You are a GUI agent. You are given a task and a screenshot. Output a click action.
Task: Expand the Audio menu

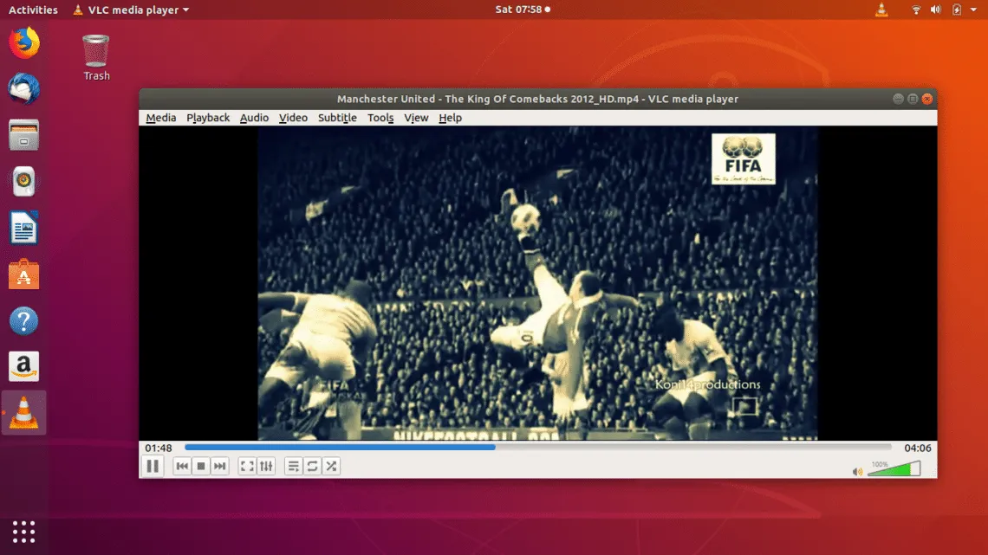coord(254,118)
